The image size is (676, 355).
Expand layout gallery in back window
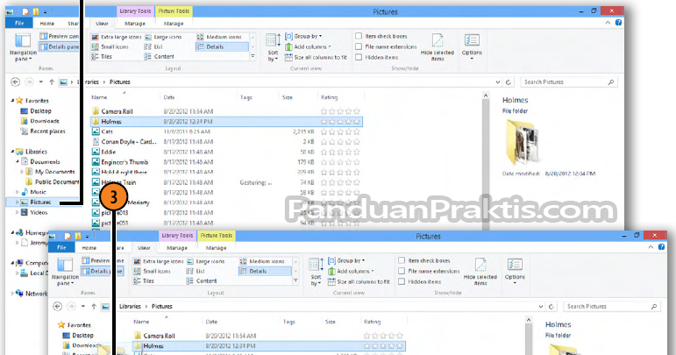(x=253, y=56)
